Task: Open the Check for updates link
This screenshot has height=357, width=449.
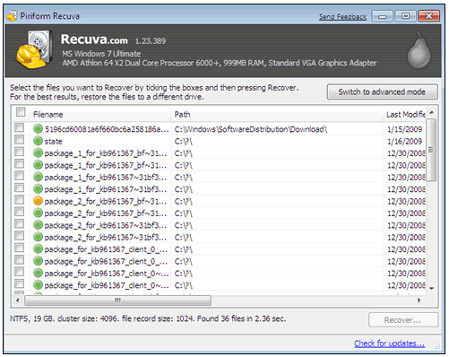Action: coord(389,344)
